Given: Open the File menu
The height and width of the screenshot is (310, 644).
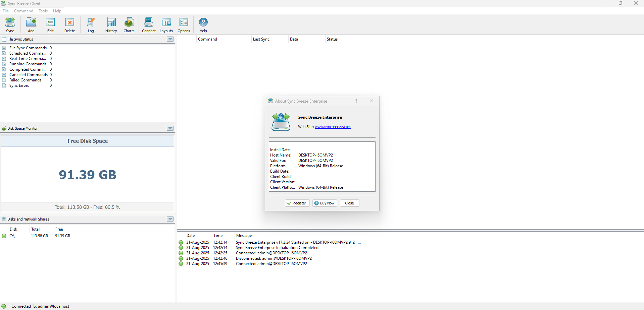Looking at the screenshot, I should [x=6, y=11].
